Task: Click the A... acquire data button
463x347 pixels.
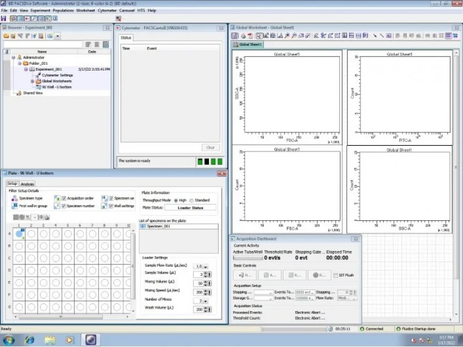Action: coord(270,275)
